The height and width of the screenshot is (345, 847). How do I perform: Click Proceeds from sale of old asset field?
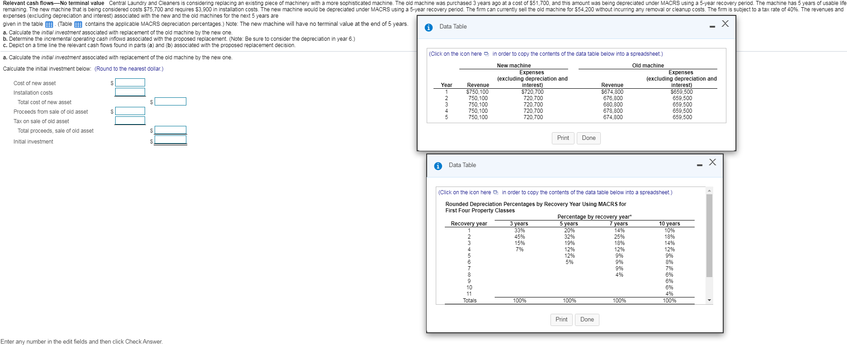[x=130, y=111]
